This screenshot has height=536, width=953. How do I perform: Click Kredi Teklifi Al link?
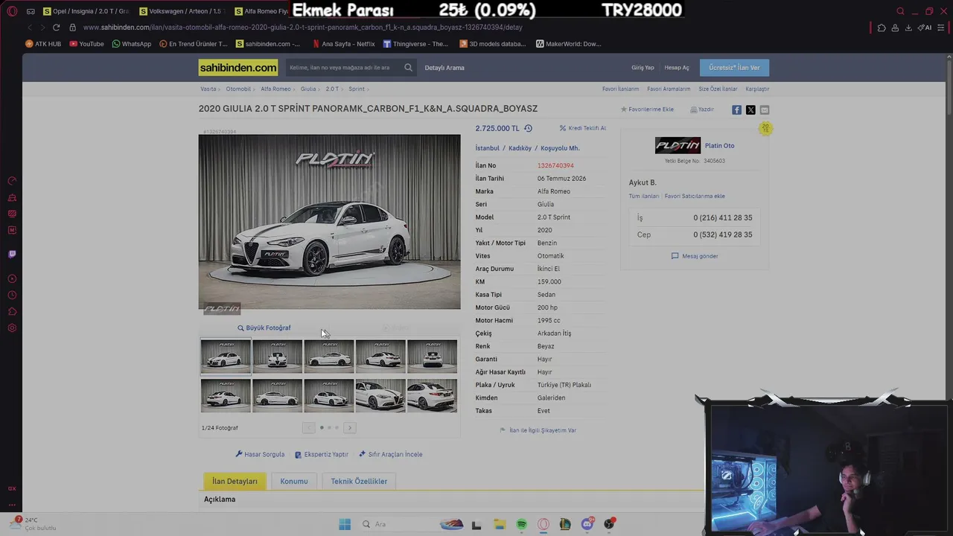(x=583, y=128)
